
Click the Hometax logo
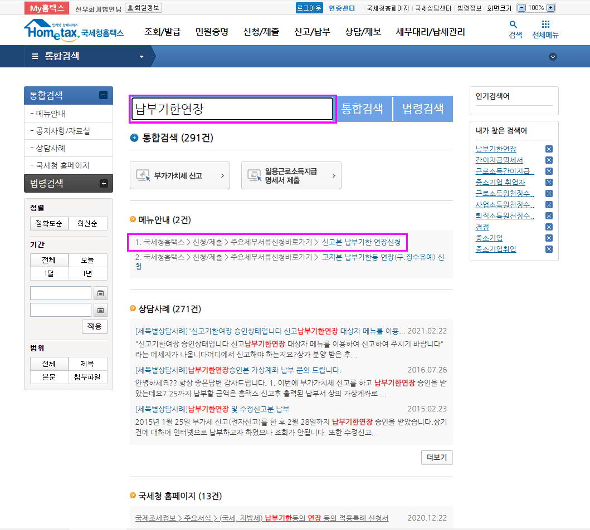tap(74, 30)
